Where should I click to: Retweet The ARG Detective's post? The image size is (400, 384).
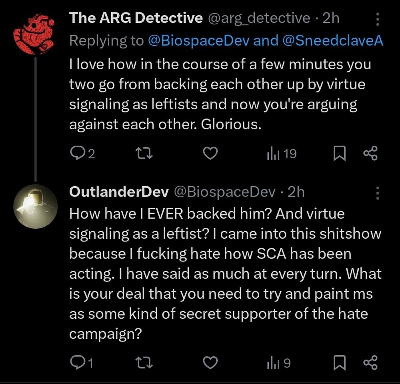pos(142,154)
